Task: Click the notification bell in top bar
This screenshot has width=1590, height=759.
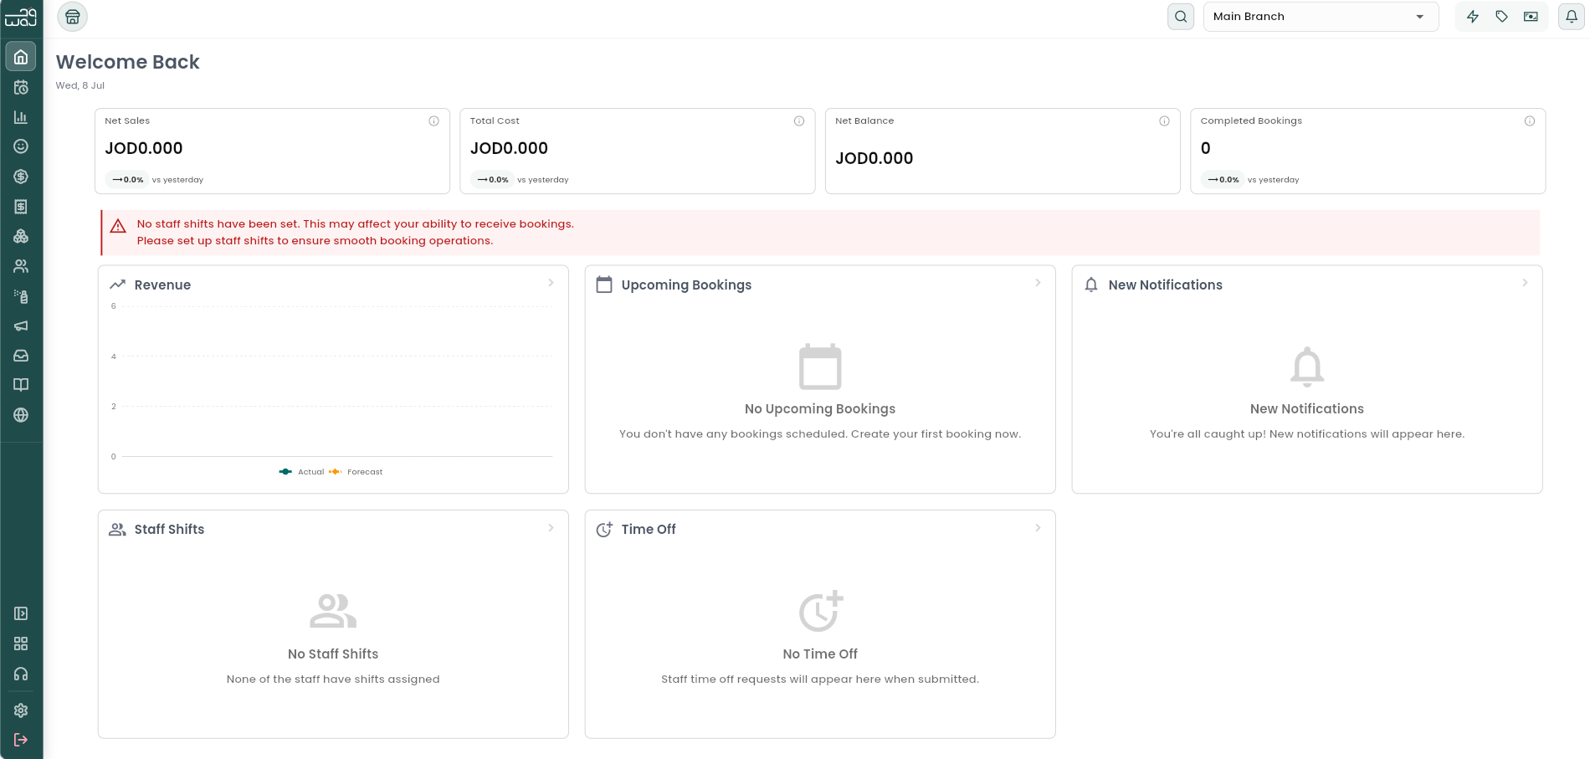Action: (1572, 17)
